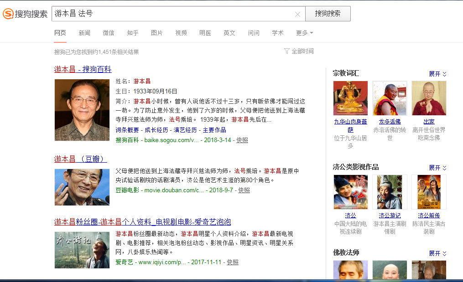The image size is (463, 282).
Task: Switch to the 知乎 tab
Action: (133, 33)
